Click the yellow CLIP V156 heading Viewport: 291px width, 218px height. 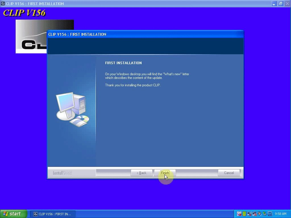pos(24,13)
